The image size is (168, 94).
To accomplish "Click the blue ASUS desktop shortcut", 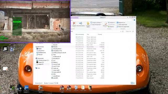I will coord(26,89).
